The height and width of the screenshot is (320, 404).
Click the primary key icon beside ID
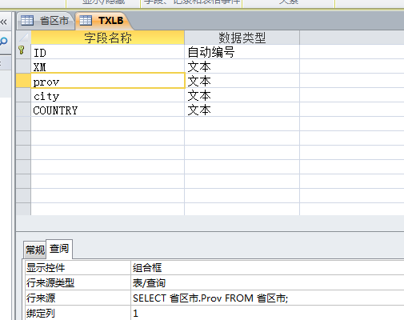(x=22, y=50)
